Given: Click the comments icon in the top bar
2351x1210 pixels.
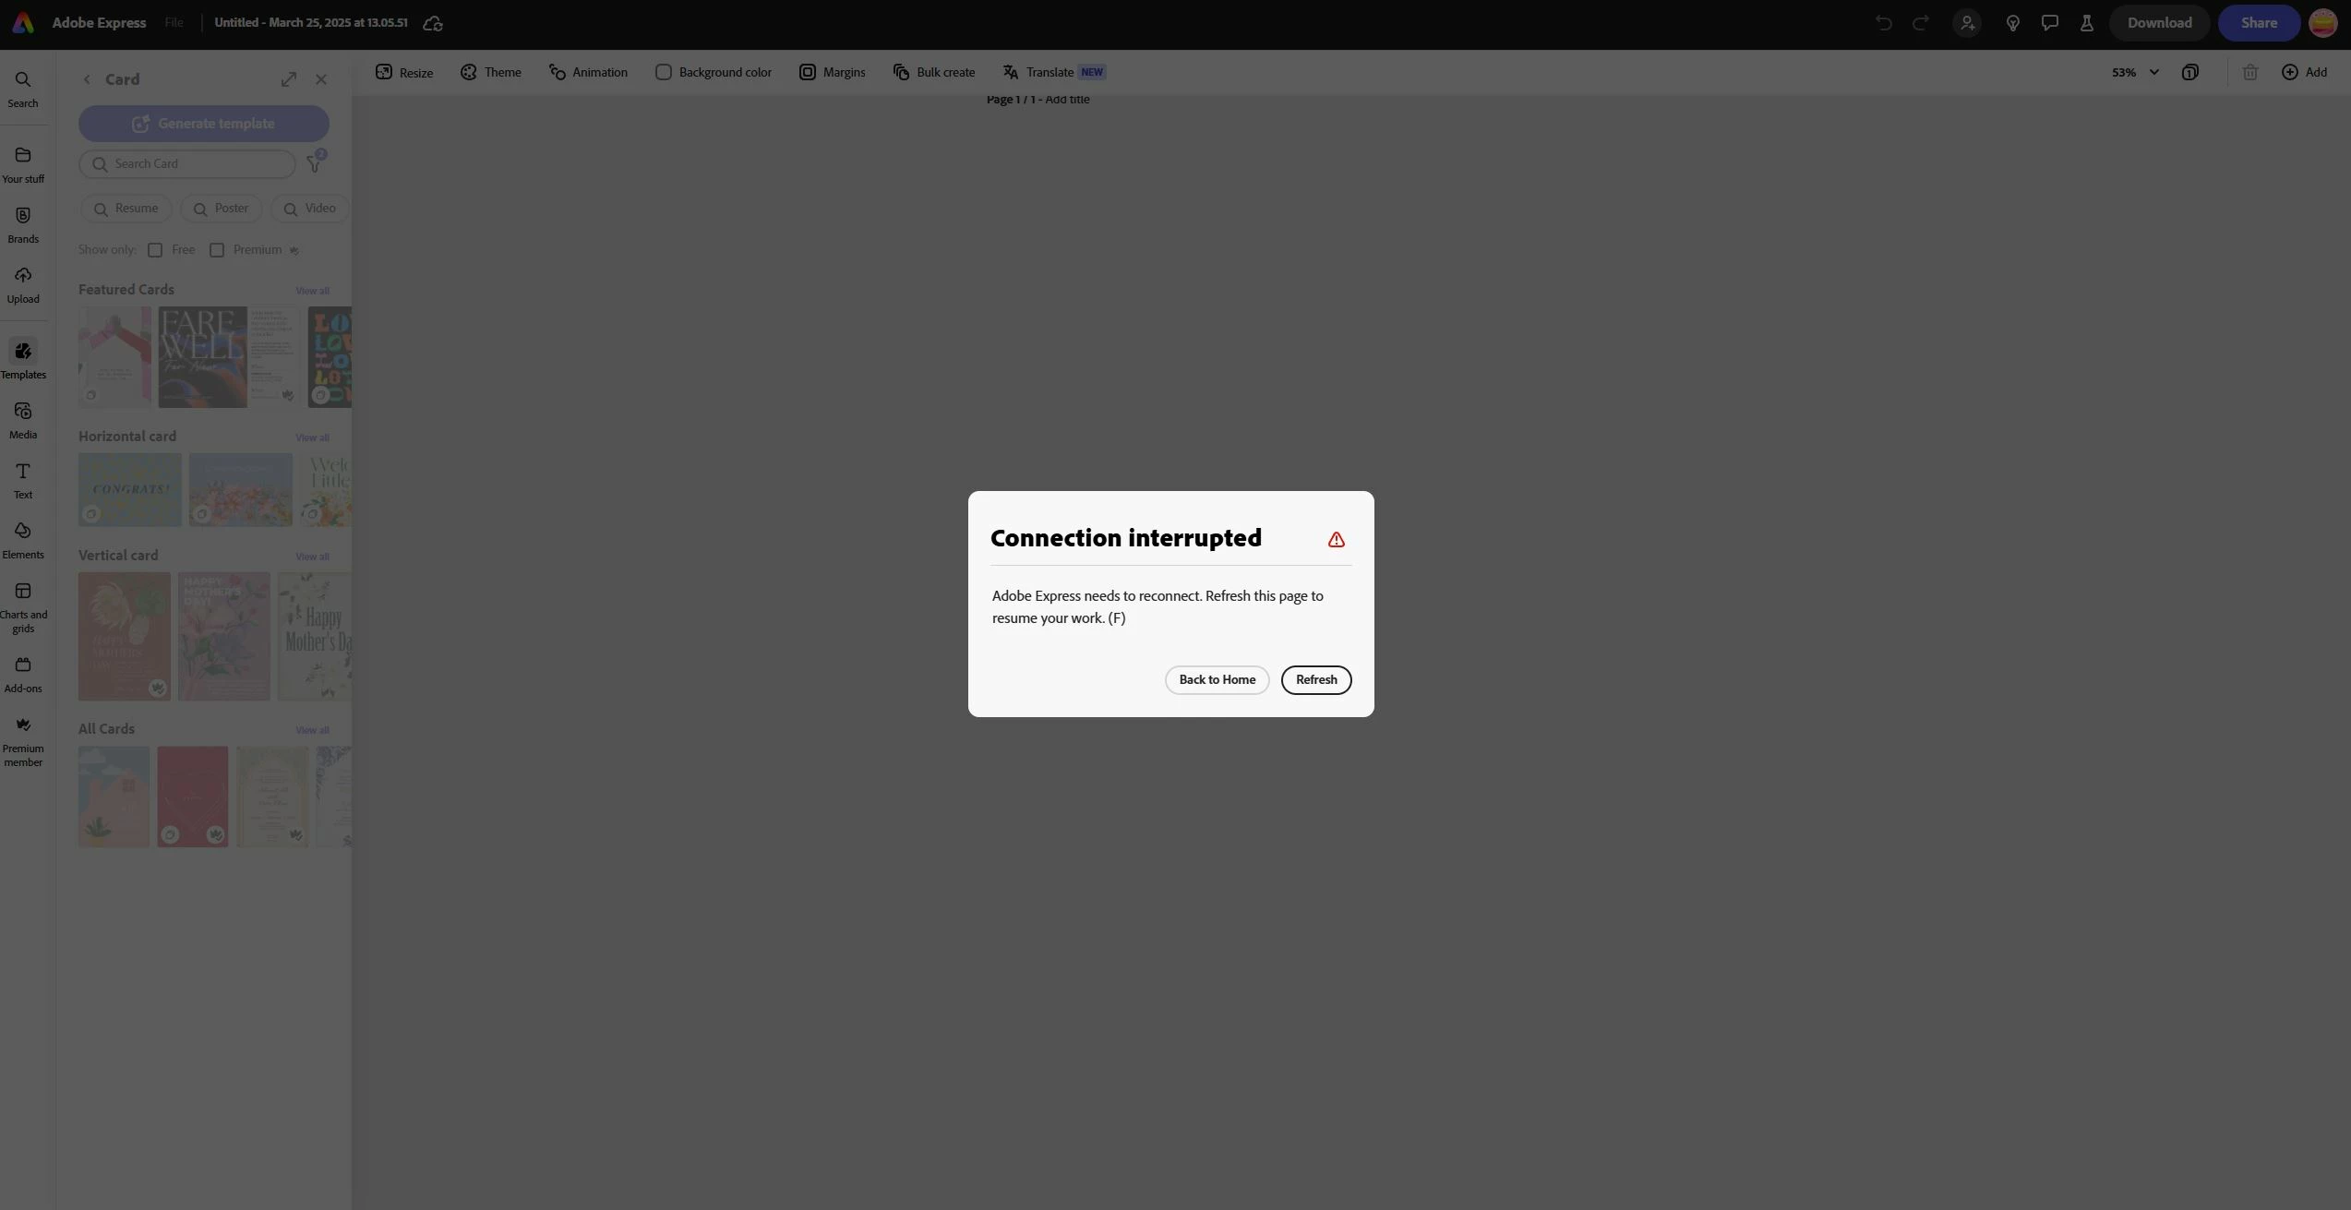Looking at the screenshot, I should (2049, 23).
